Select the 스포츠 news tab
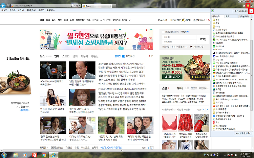The width and height of the screenshot is (254, 158). (x=66, y=56)
